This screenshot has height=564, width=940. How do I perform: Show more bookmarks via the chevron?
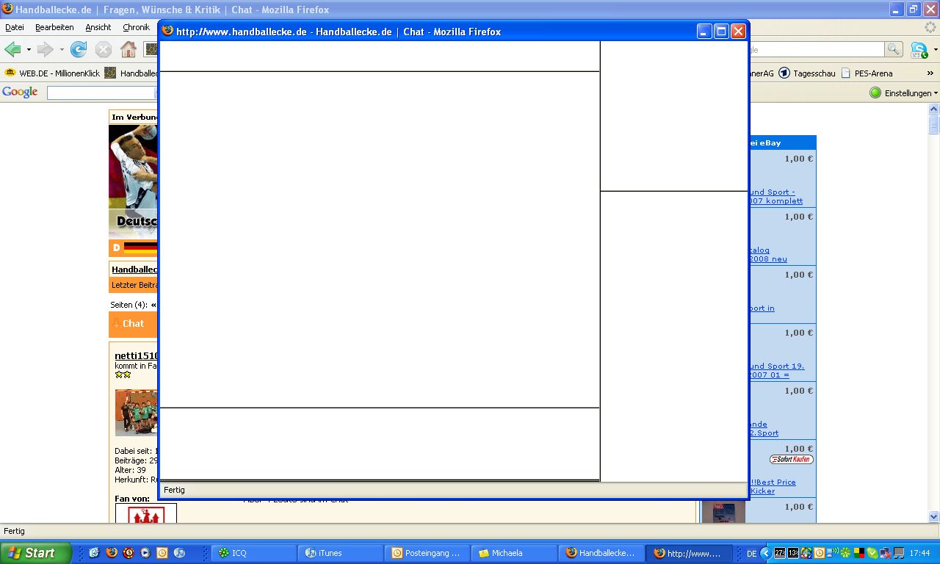point(930,73)
